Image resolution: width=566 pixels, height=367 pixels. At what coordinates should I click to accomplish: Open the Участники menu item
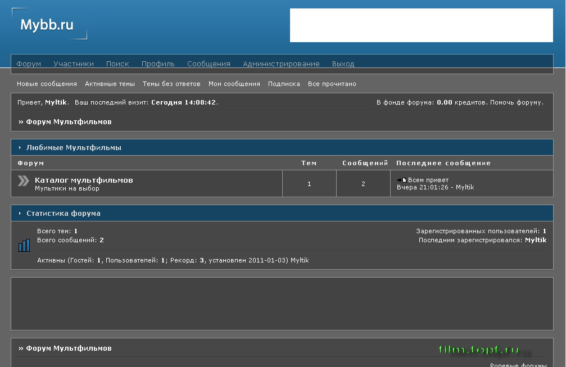click(x=74, y=64)
